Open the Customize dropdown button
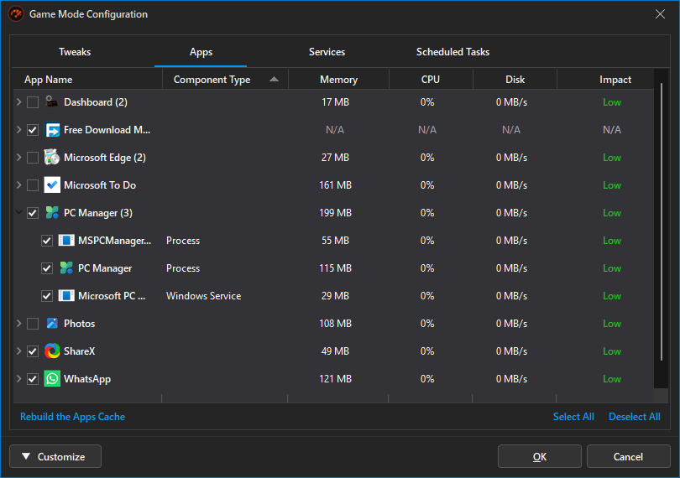 (x=55, y=456)
